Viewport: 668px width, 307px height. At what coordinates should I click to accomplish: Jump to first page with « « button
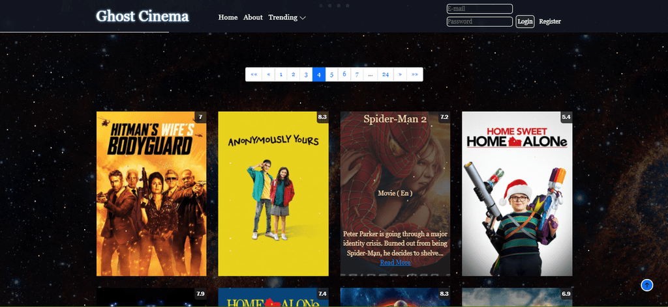pyautogui.click(x=254, y=74)
